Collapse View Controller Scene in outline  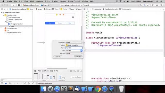pos(2,12)
